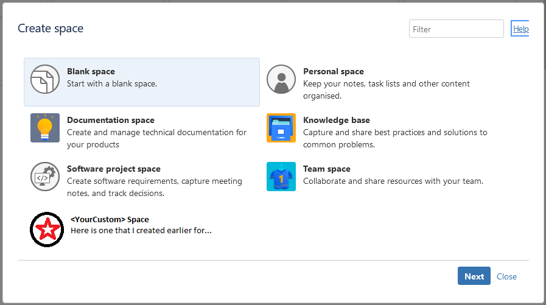Select the red star custom space icon

47,230
